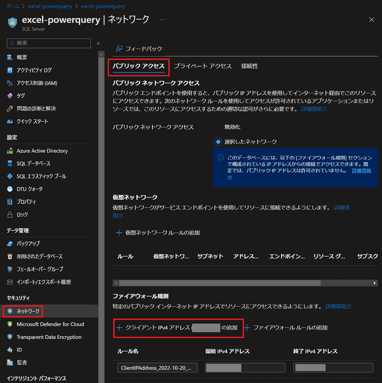
Task: Click the アクティビティ ログ sidebar icon
Action: [x=11, y=70]
